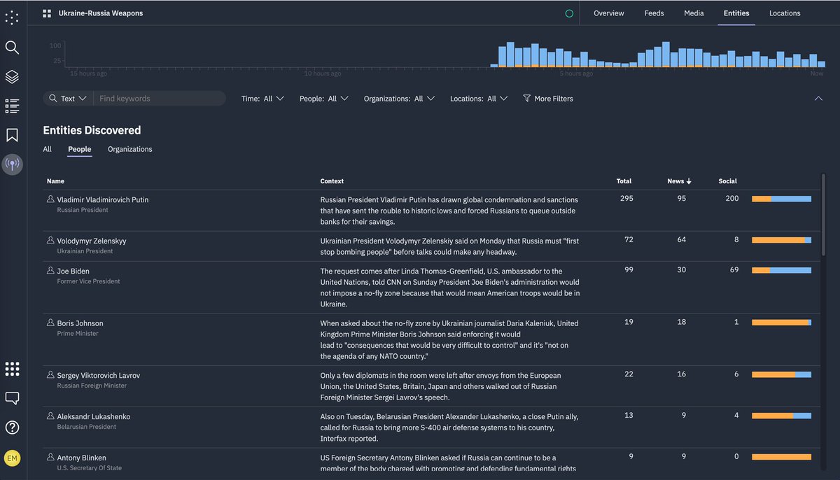840x480 pixels.
Task: Click the Social value 69 in Biden's row
Action: tap(734, 270)
